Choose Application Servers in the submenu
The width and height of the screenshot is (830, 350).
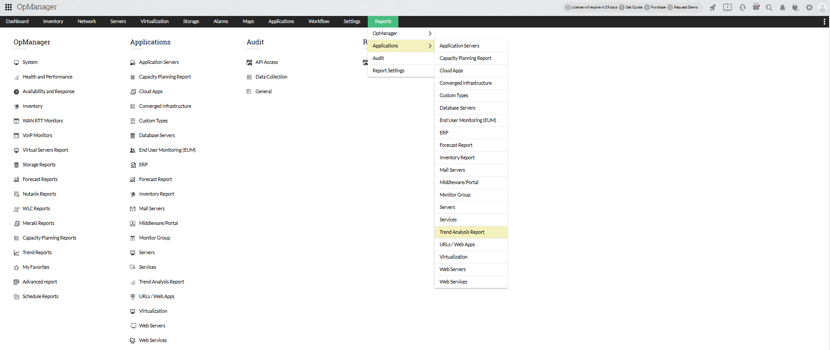coord(471,46)
